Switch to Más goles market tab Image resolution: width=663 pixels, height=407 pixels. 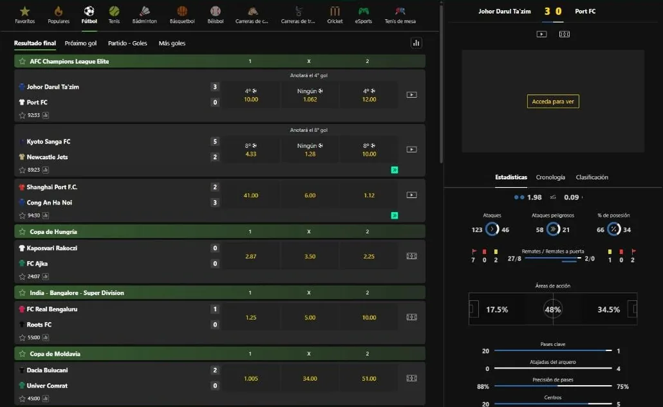click(x=172, y=43)
